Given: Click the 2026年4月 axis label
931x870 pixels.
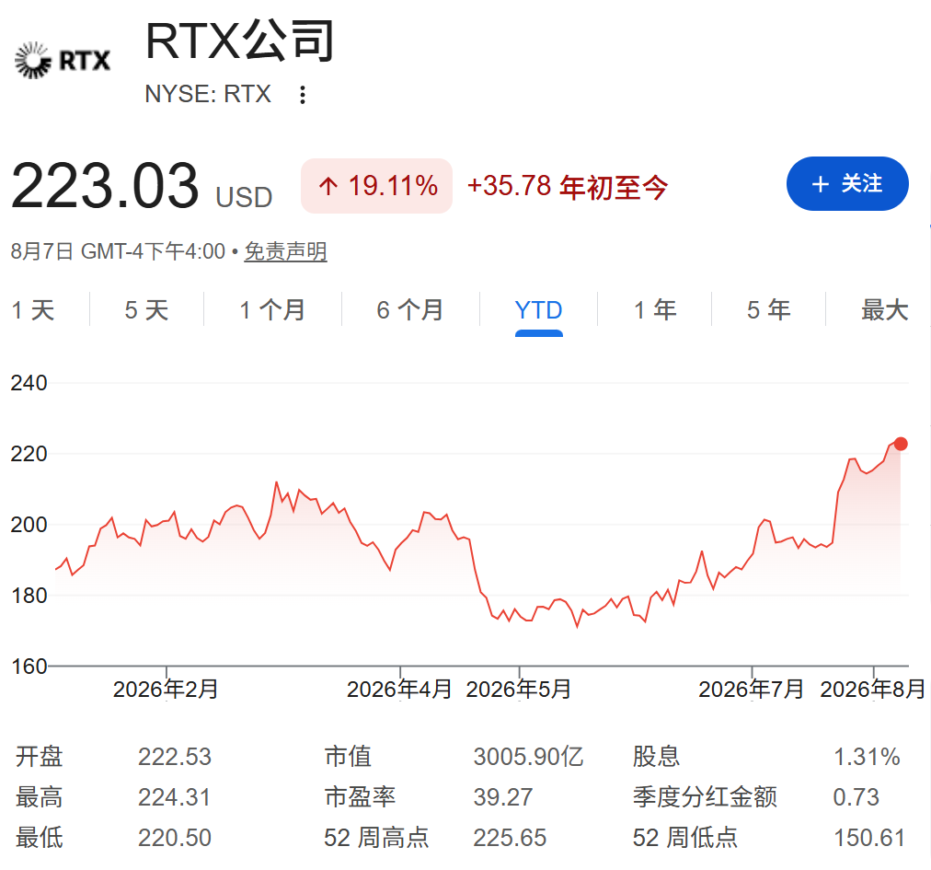Looking at the screenshot, I should click(399, 690).
